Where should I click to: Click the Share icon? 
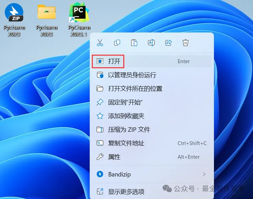[168, 43]
